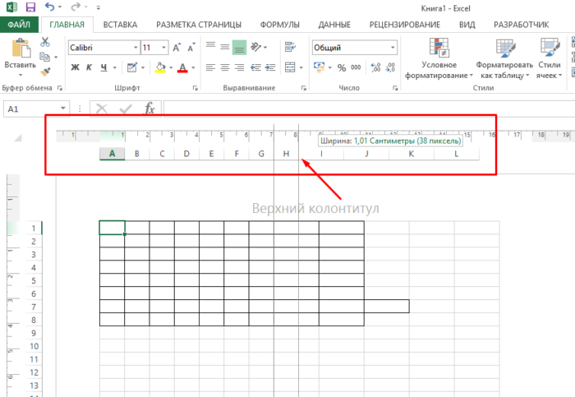Copy selection using copy icon
The height and width of the screenshot is (397, 575).
pyautogui.click(x=44, y=57)
